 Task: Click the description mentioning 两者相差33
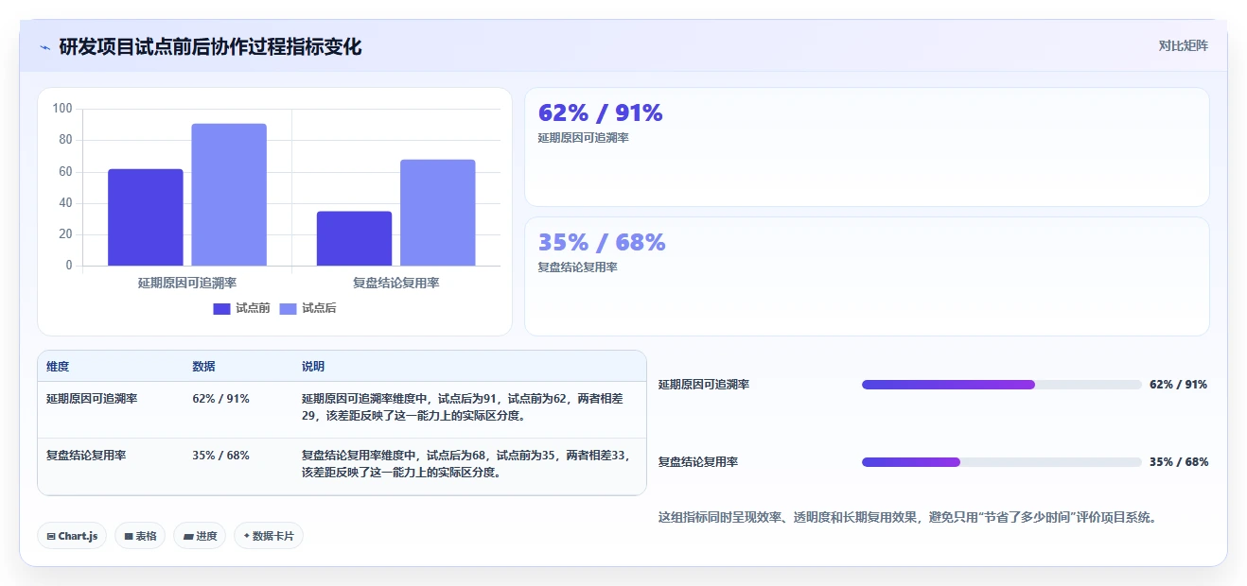pos(465,464)
